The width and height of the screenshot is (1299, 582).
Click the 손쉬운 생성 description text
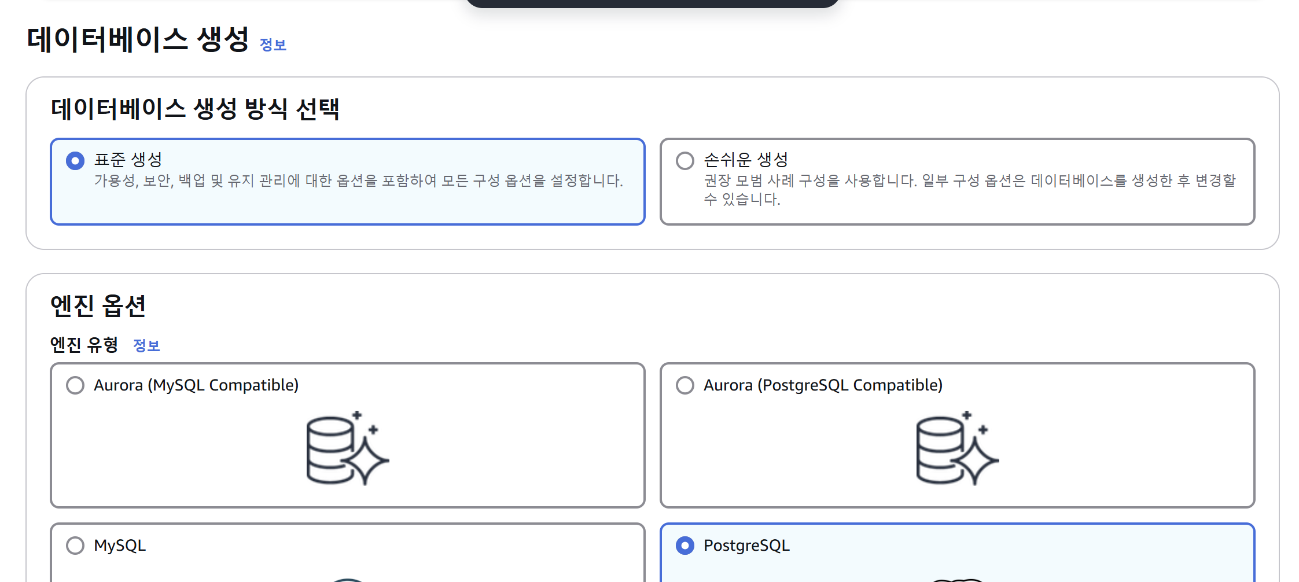click(x=969, y=190)
